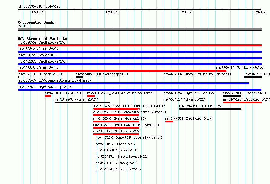Open the nsv6405193 (Sedlazeck2020) label
This screenshot has height=184, width=270.
246,99
